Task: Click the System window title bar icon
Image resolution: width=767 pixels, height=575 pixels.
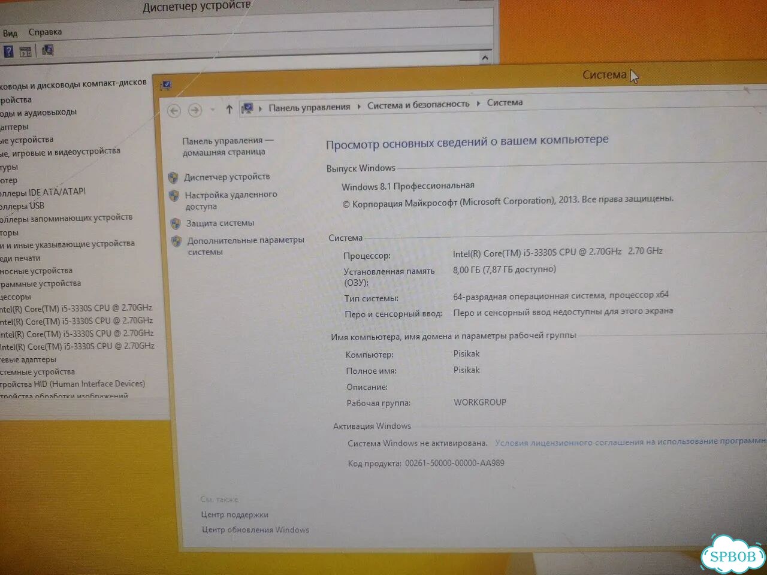Action: tap(167, 85)
